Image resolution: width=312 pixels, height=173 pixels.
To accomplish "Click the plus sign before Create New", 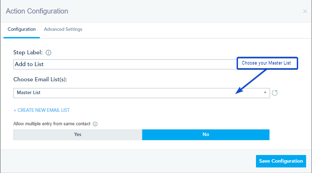I will (15, 110).
